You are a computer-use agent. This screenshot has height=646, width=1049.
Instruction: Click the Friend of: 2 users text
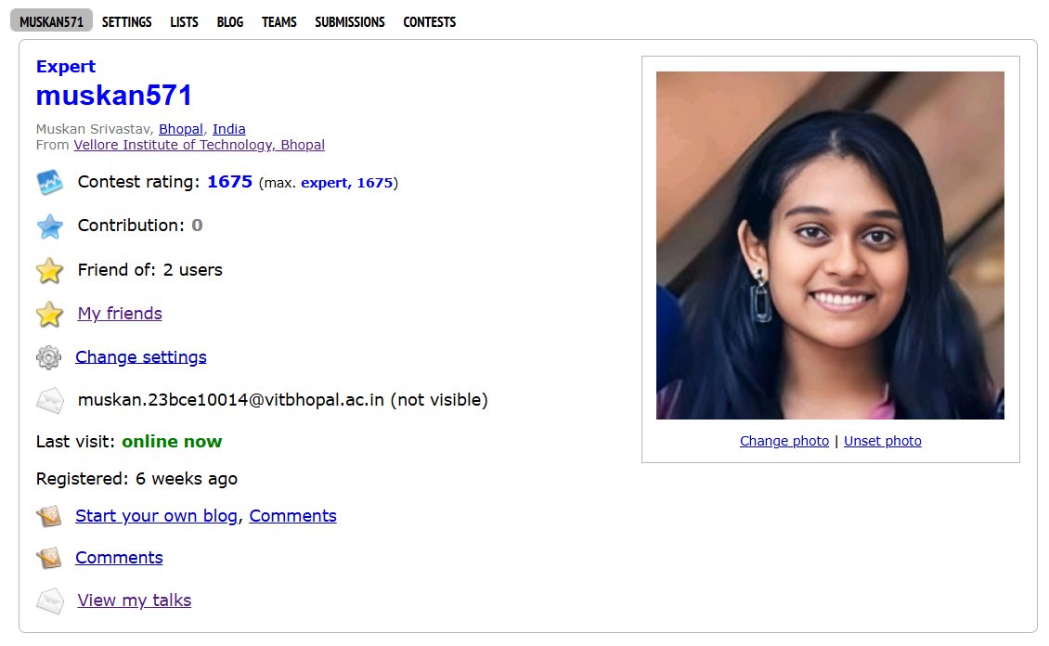tap(149, 270)
